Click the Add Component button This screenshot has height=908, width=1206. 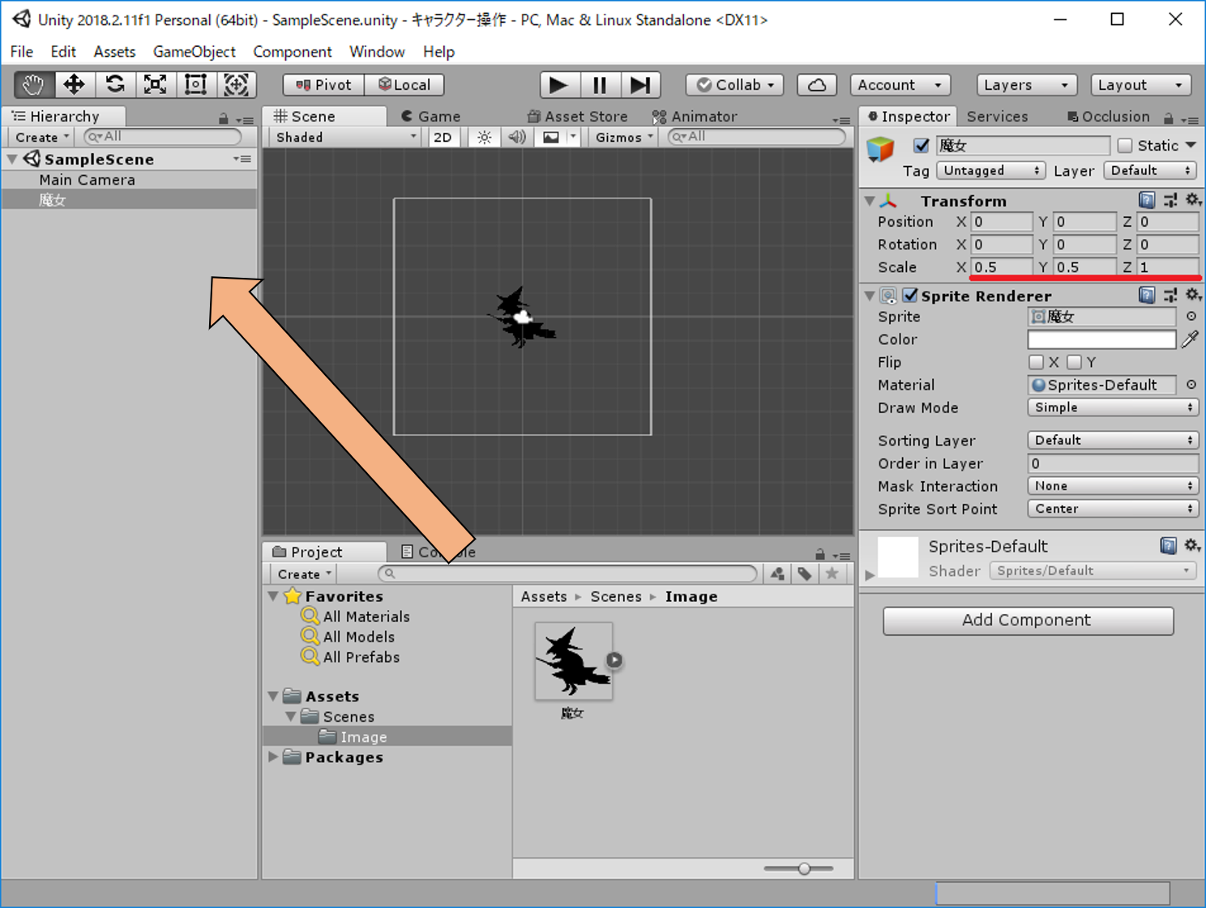(1028, 620)
